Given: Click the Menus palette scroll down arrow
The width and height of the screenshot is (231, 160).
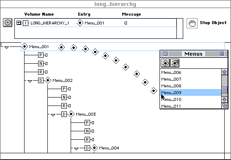Looking at the screenshot, I should tap(224, 100).
